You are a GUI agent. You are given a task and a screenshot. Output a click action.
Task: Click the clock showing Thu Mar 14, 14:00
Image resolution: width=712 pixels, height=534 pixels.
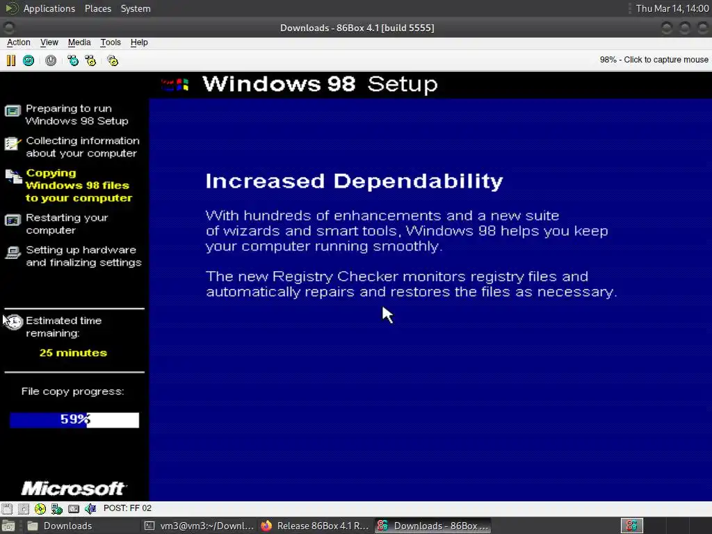click(x=672, y=8)
